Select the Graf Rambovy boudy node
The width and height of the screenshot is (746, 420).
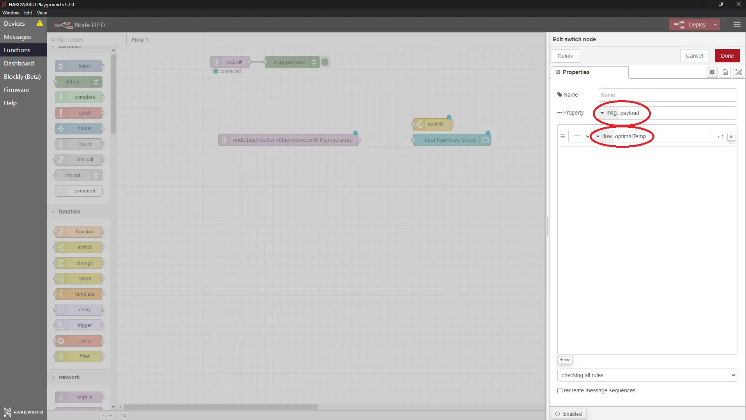pos(452,140)
